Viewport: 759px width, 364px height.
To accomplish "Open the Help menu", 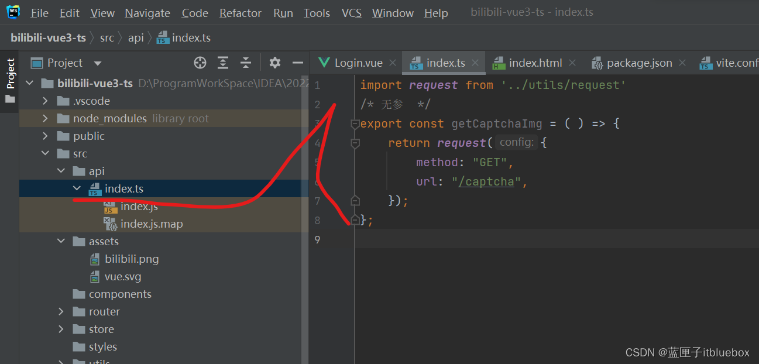I will 436,13.
